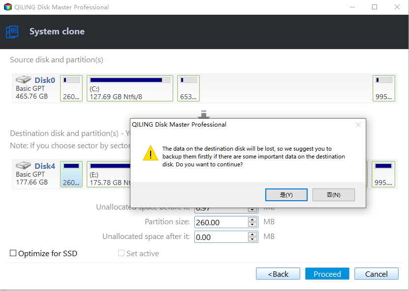Click the 'Source disk and partition(s)' label
409x291 pixels.
click(57, 60)
